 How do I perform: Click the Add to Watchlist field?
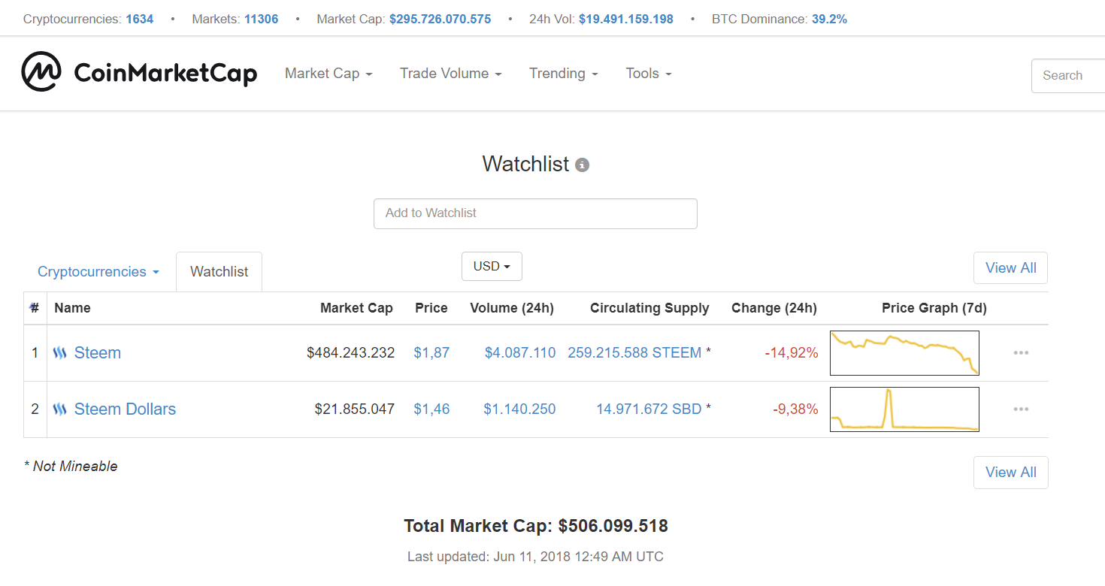pos(535,213)
